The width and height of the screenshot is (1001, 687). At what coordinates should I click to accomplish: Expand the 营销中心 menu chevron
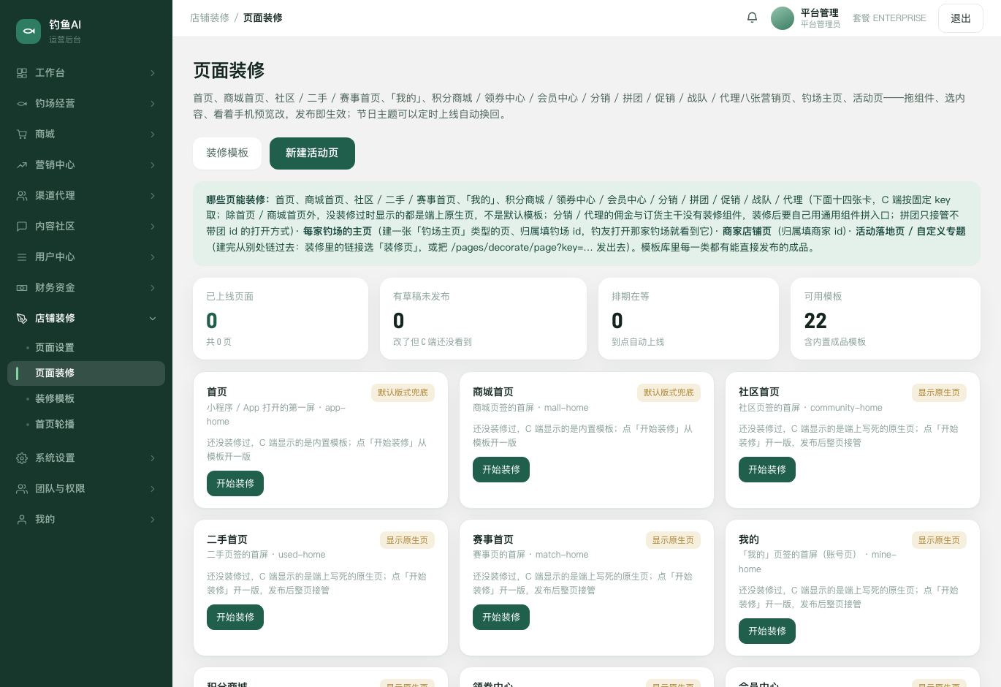click(153, 165)
